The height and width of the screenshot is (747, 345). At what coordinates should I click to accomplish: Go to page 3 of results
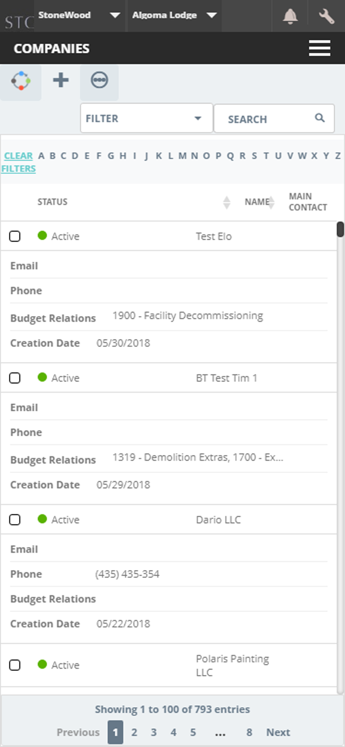click(154, 732)
